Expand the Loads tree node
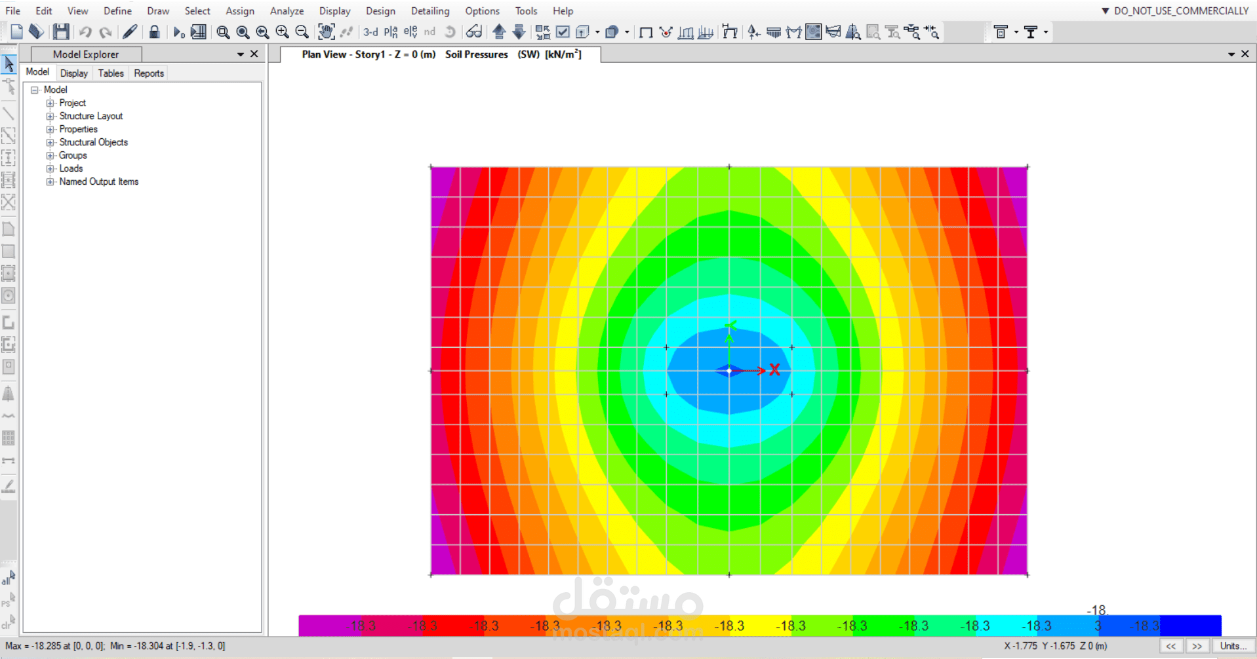Screen dimensions: 1257x659 click(x=50, y=168)
